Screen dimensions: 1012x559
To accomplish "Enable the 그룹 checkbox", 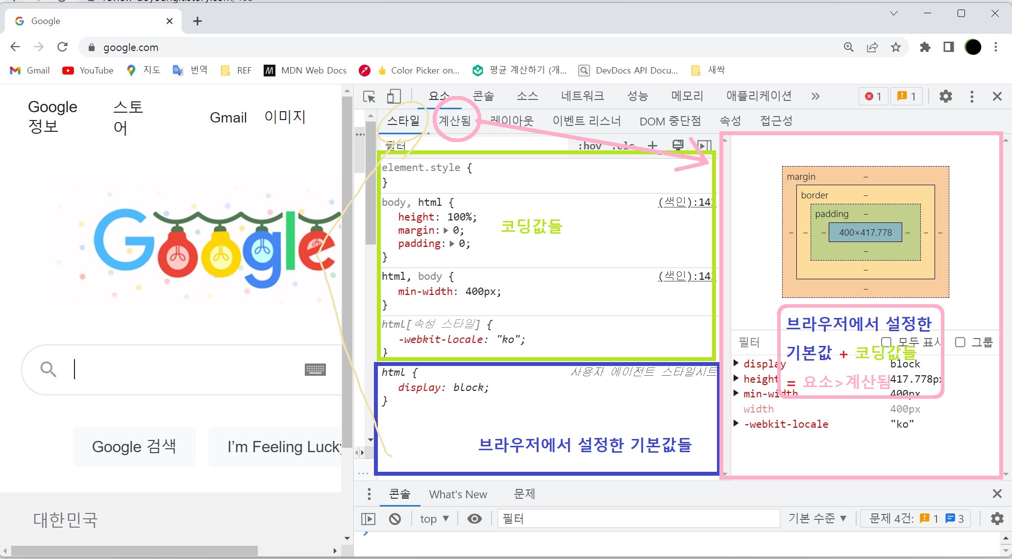I will coord(960,342).
